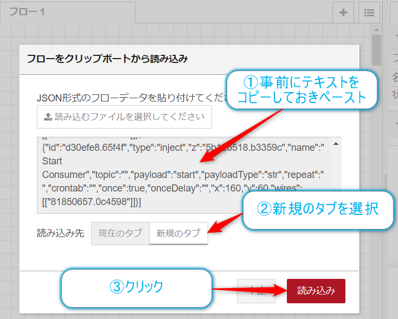The height and width of the screenshot is (319, 398).
Task: Click the dialog title フローをクリップボードから読み込み
Action: click(107, 59)
